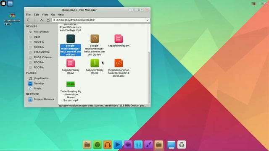The height and width of the screenshot is (151, 269).
Task: Open the window menu button in title bar
Action: coord(28,10)
